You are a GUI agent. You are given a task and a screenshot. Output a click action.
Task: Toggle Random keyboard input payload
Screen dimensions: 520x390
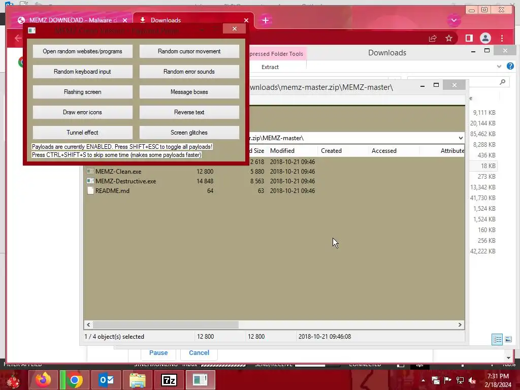tap(83, 72)
